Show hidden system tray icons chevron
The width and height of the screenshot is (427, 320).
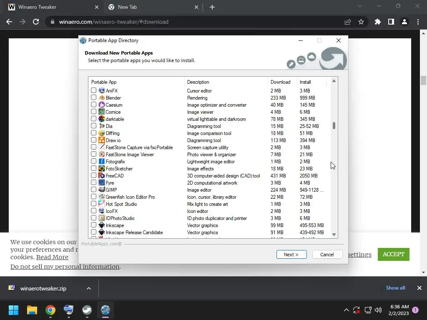coord(347,310)
